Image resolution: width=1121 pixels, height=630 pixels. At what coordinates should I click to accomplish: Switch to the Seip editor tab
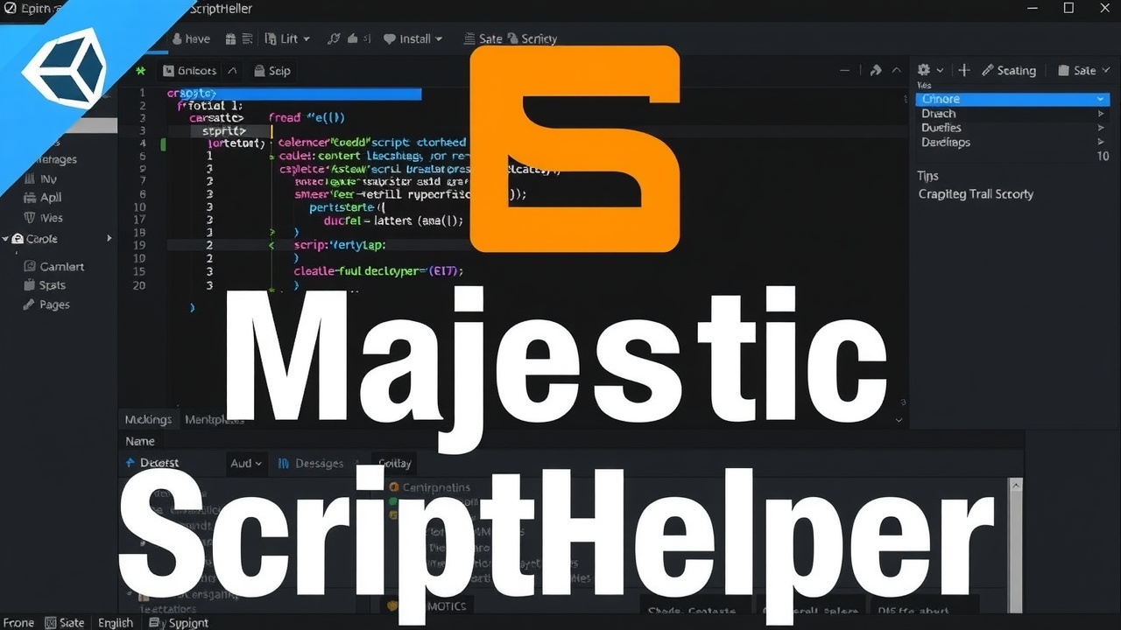(x=272, y=71)
